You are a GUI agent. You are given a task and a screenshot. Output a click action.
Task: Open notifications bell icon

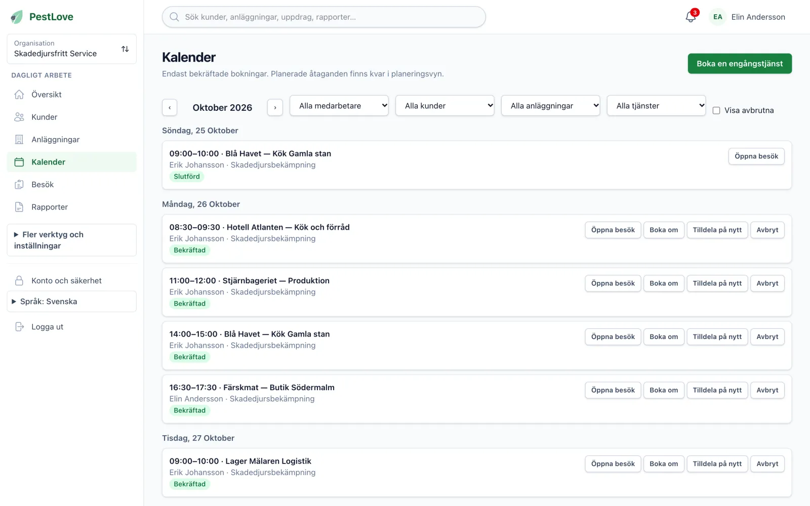point(691,17)
